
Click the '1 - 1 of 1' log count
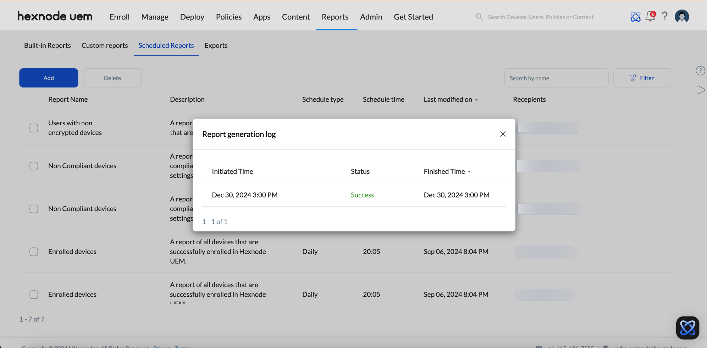pos(215,222)
